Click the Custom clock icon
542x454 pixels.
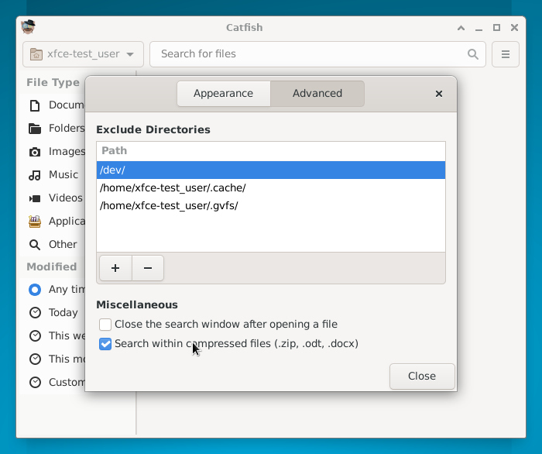click(x=35, y=382)
